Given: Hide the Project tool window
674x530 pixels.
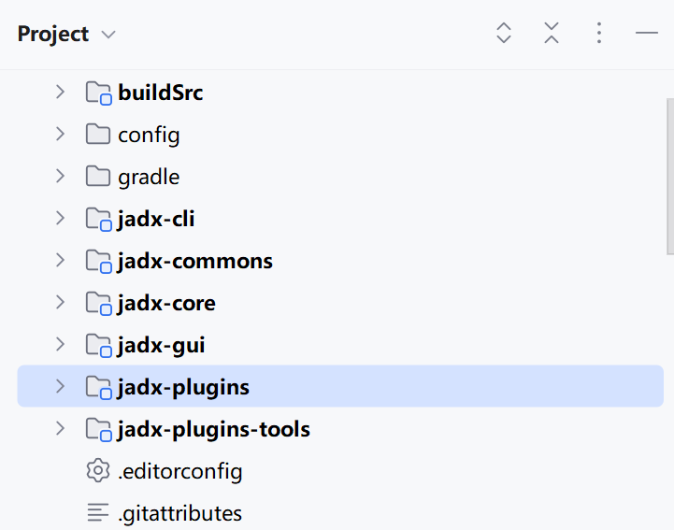Looking at the screenshot, I should pos(647,34).
